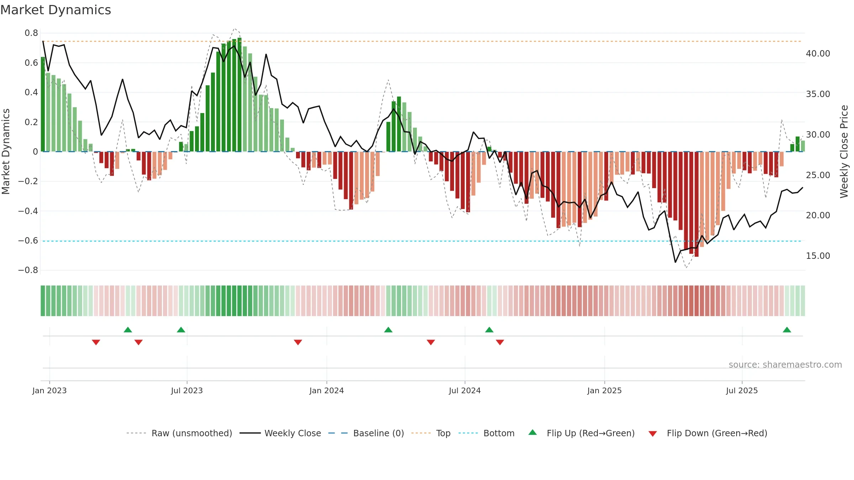This screenshot has height=480, width=854.
Task: Click the Jul 2025 axis label
Action: (742, 390)
